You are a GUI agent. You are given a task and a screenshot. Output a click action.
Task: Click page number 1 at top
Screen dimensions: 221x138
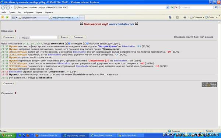point(15,31)
